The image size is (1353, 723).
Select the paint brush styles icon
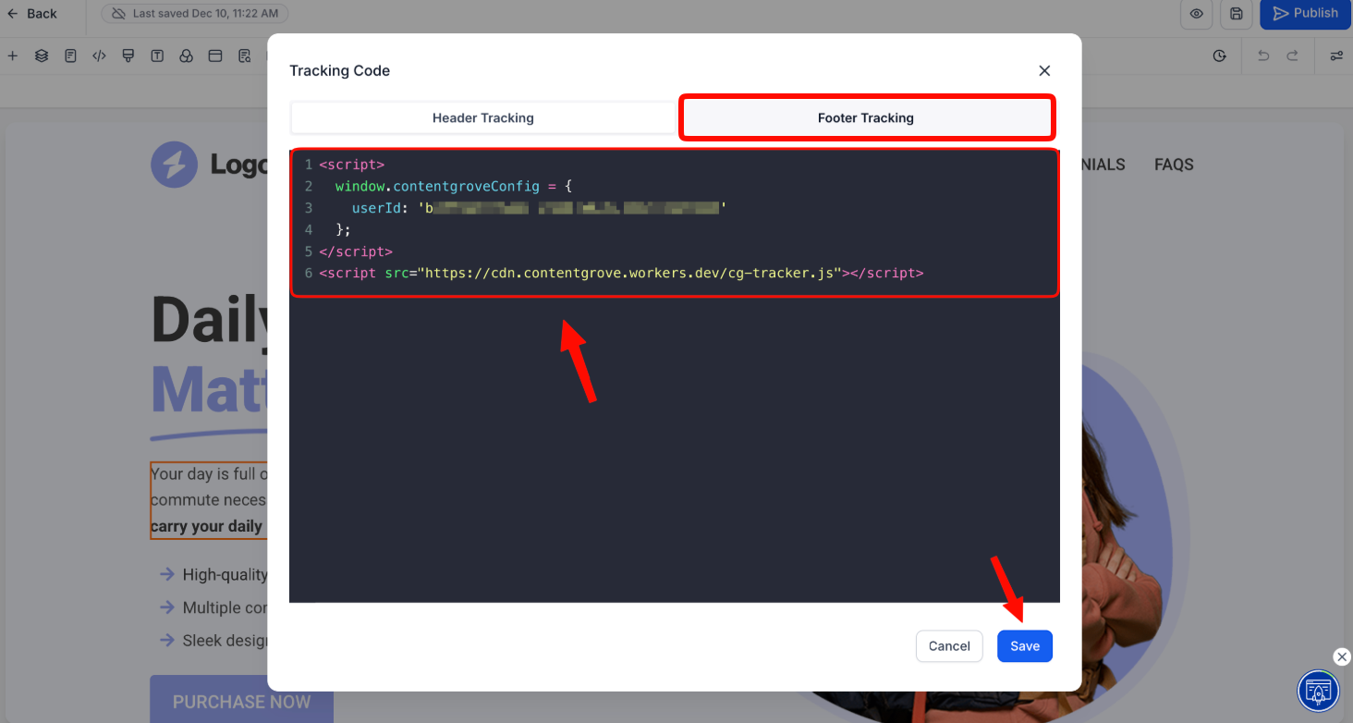tap(128, 56)
